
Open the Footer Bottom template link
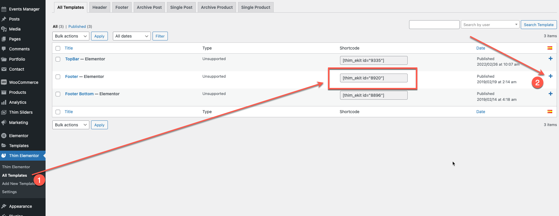[x=79, y=94]
